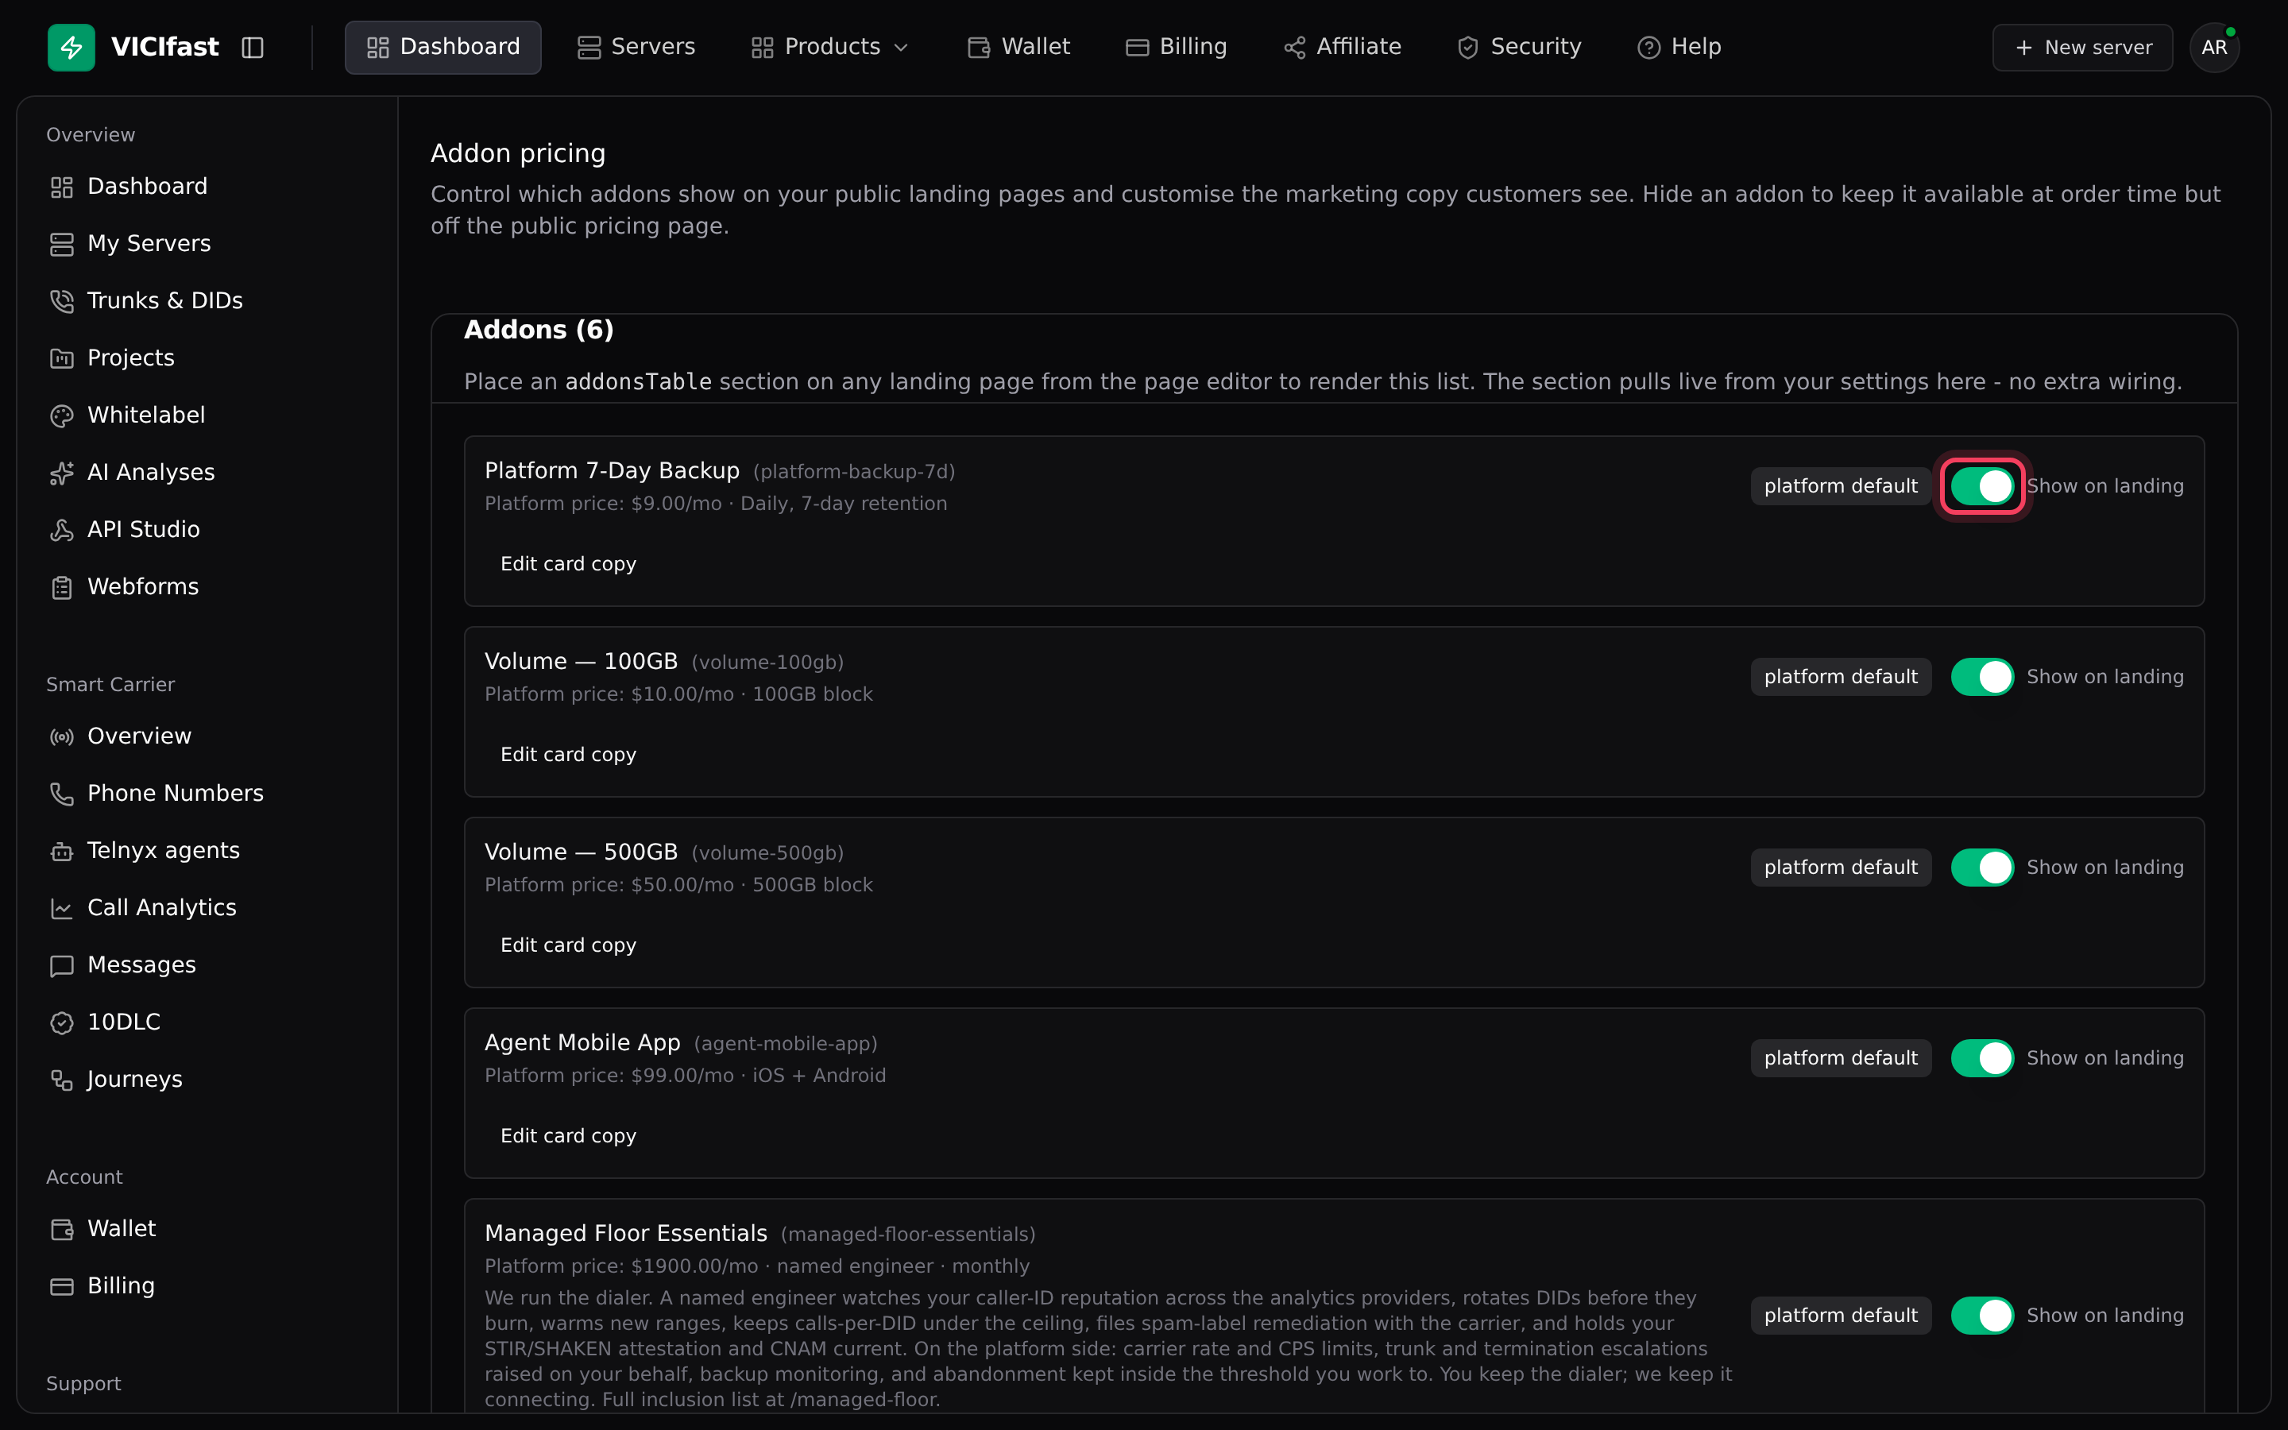The width and height of the screenshot is (2288, 1430).
Task: Click the (volume-100gb) slug text
Action: pyautogui.click(x=767, y=662)
